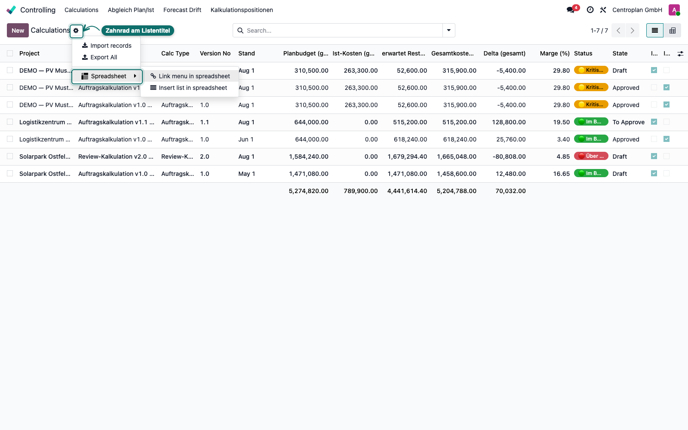The width and height of the screenshot is (688, 430).
Task: Toggle the checked box in Review-Kalkulation row
Action: [654, 156]
